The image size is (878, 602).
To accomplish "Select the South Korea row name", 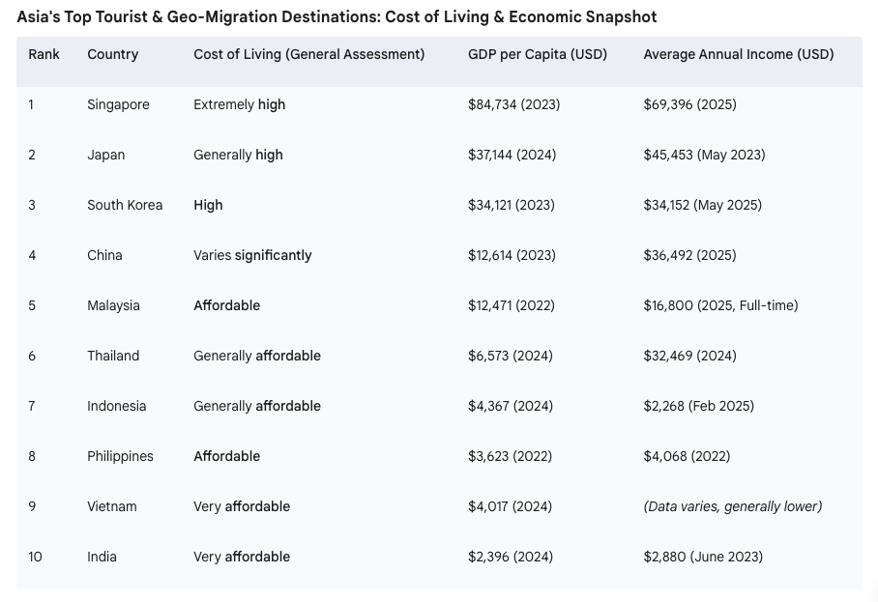I will point(125,205).
